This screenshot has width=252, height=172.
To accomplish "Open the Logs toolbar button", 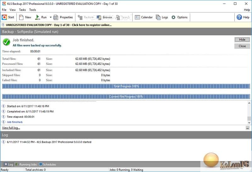I will 162,17.
